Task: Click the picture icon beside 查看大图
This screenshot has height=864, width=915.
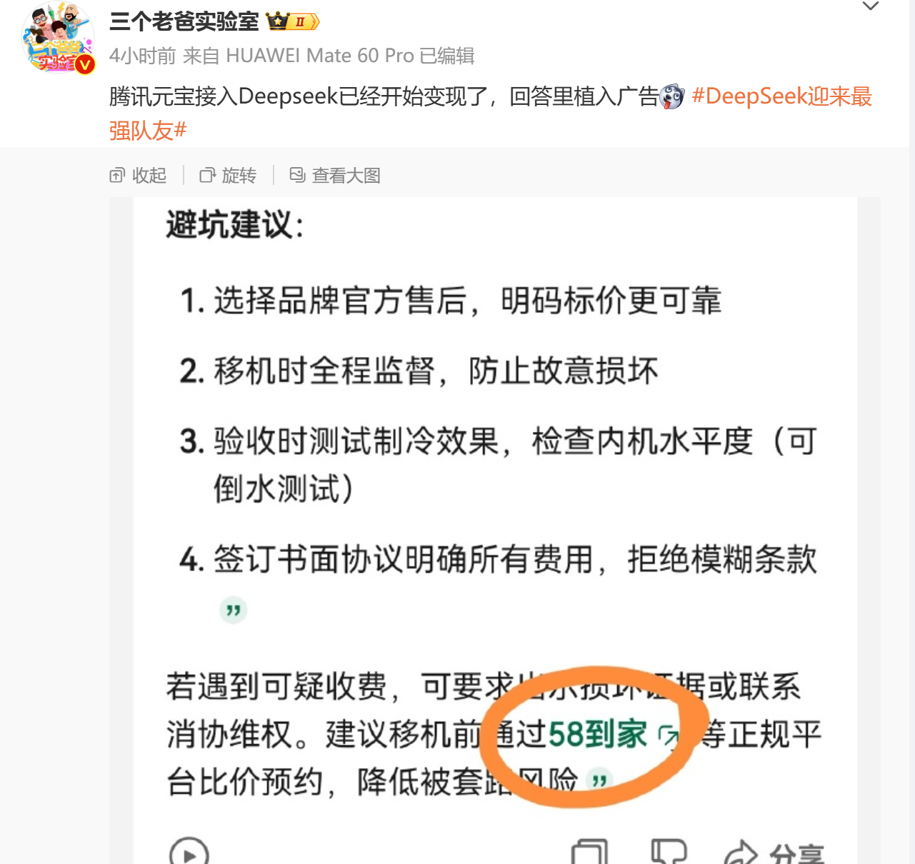Action: [x=297, y=175]
